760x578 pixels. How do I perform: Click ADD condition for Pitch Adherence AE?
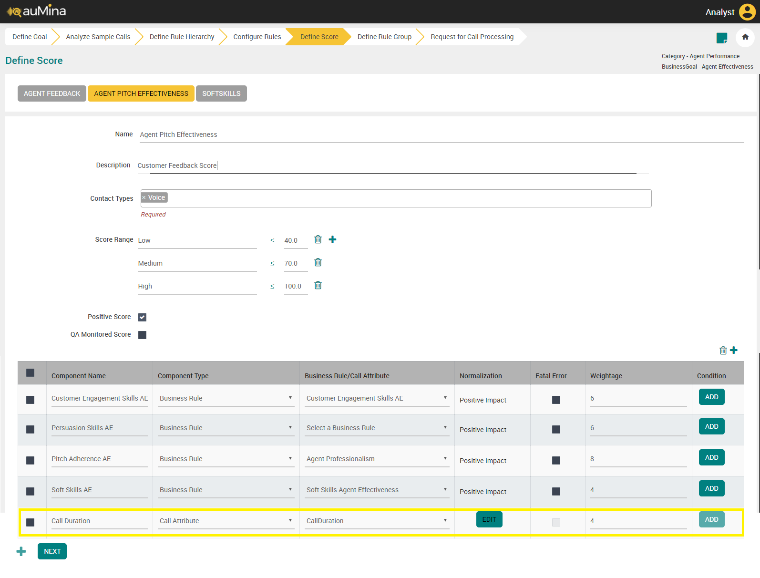coord(712,457)
